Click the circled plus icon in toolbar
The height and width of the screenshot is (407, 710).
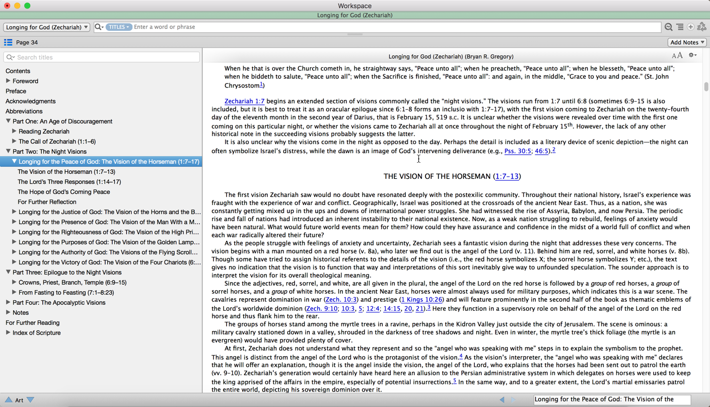click(691, 27)
